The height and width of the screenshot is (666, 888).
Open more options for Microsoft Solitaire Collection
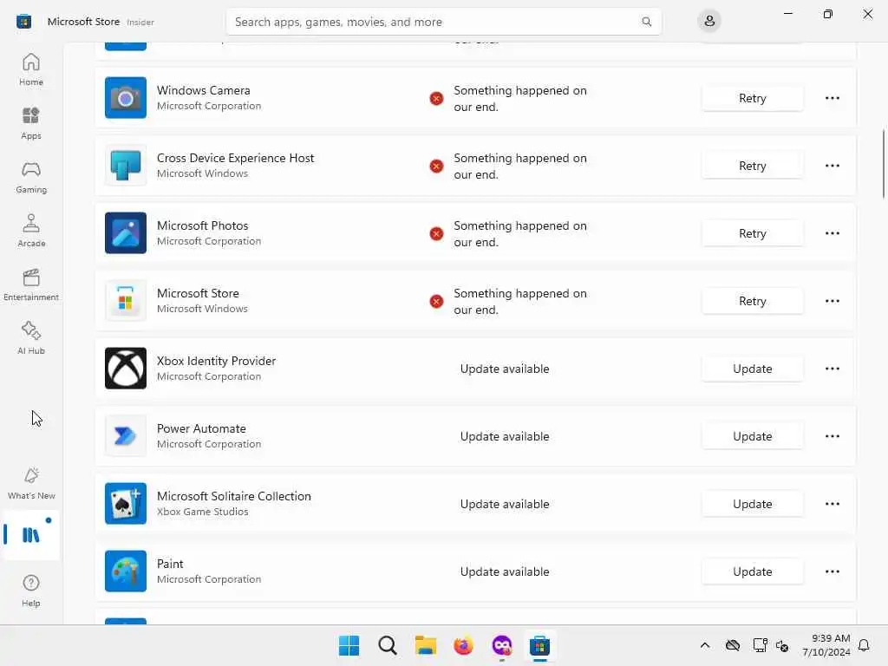click(x=832, y=504)
